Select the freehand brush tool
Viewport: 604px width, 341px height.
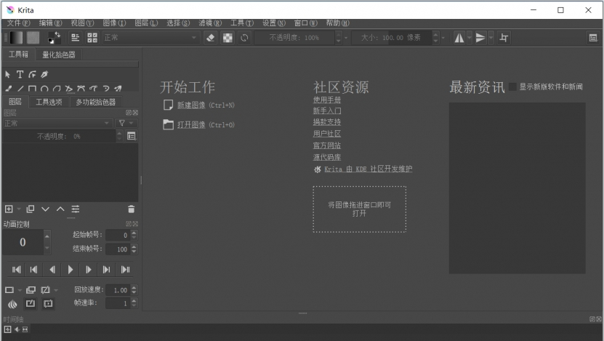pos(9,89)
